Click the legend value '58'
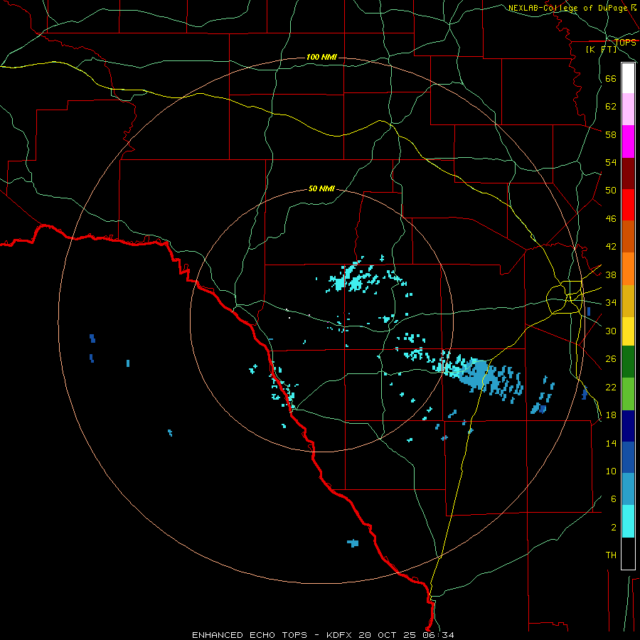The width and height of the screenshot is (640, 640). 611,134
